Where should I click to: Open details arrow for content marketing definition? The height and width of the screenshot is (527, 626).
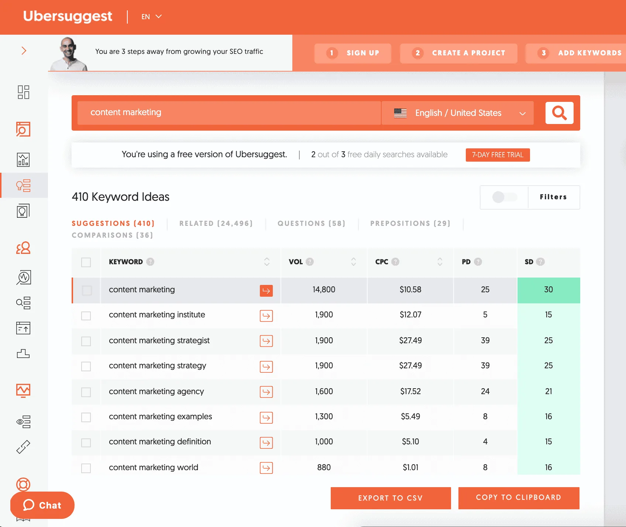[266, 443]
